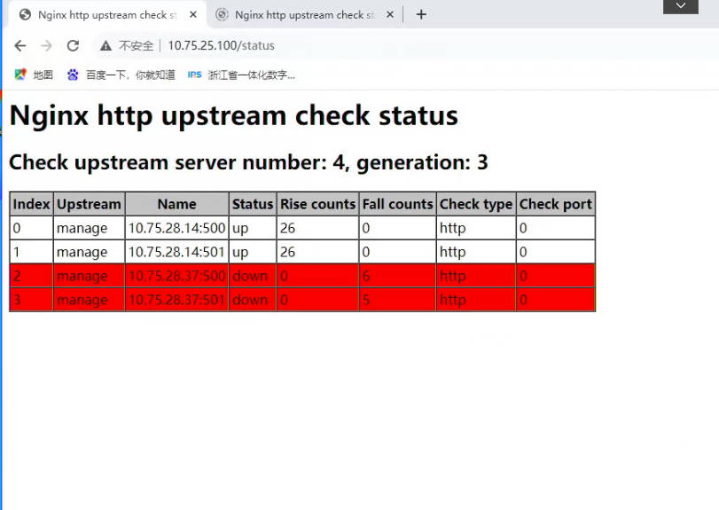The width and height of the screenshot is (719, 510).
Task: Open a new browser tab
Action: pyautogui.click(x=421, y=15)
